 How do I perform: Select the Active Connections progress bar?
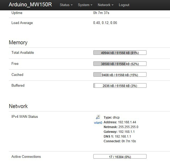point(120,157)
